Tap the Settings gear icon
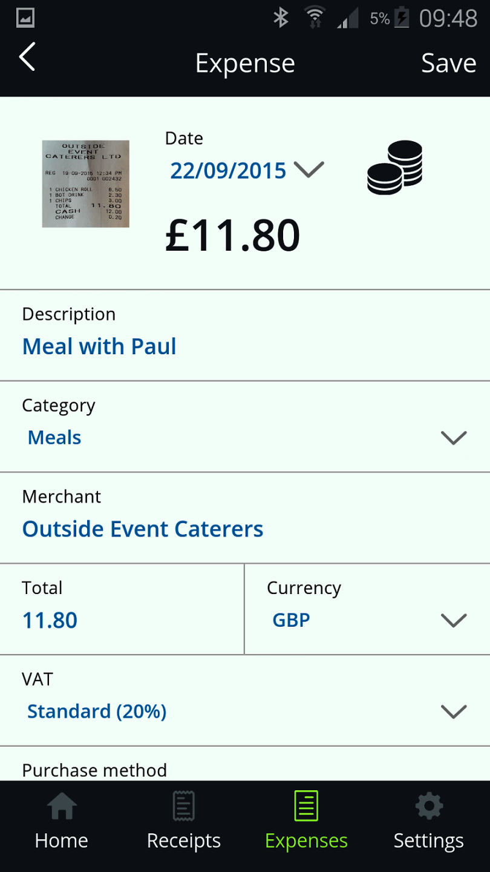Viewport: 490px width, 872px height. [429, 807]
